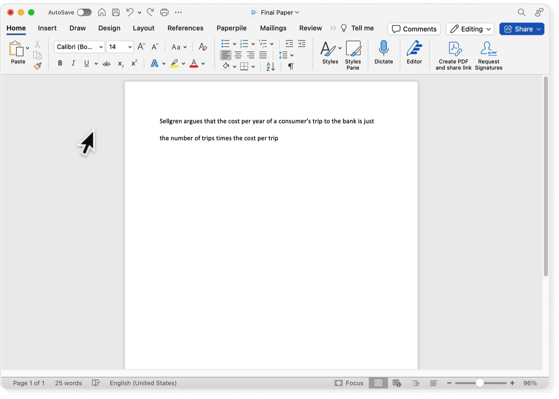Click the Comments button
The width and height of the screenshot is (559, 399).
point(414,29)
